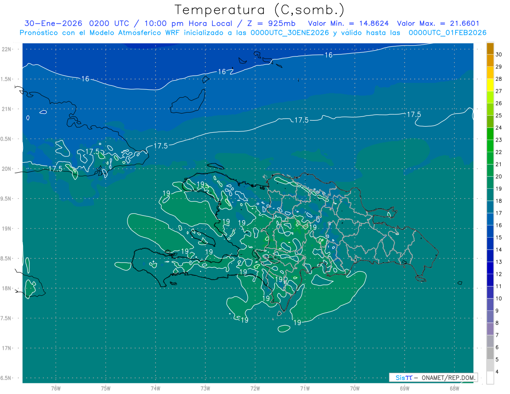
Task: Click the yellow legend swatch between 27 and 28
Action: click(x=490, y=85)
